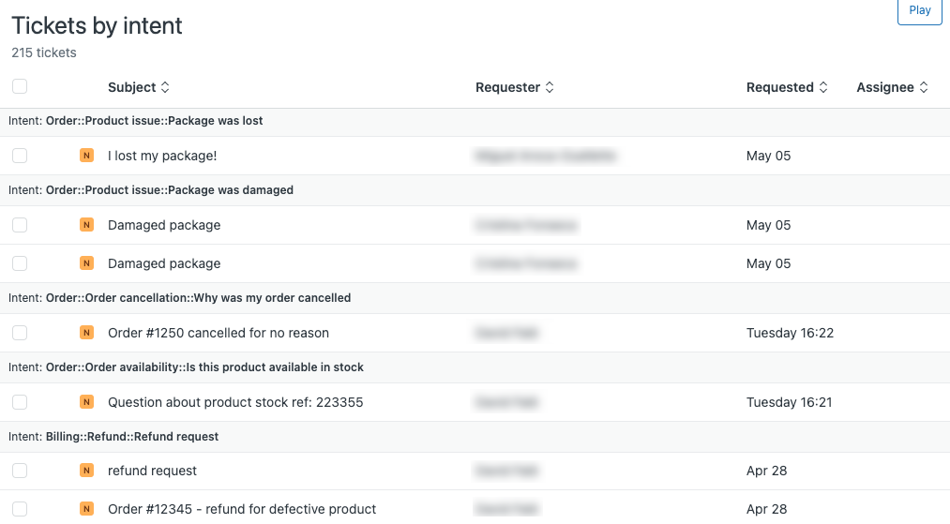Image resolution: width=950 pixels, height=524 pixels.
Task: Sort tickets by the Assignee column
Action: coord(892,87)
